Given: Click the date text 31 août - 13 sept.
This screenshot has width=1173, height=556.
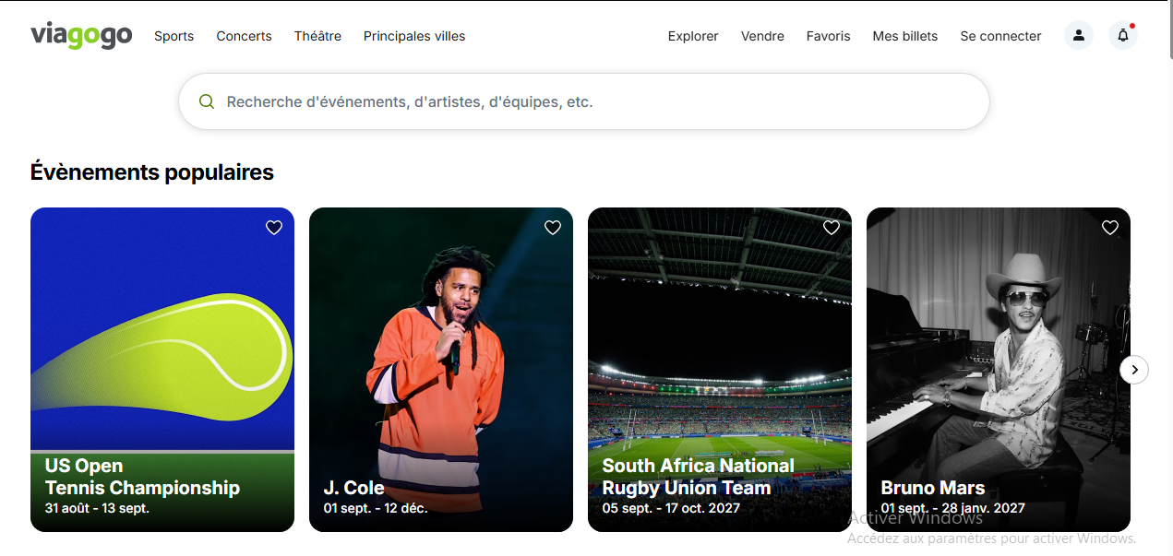Looking at the screenshot, I should 97,508.
